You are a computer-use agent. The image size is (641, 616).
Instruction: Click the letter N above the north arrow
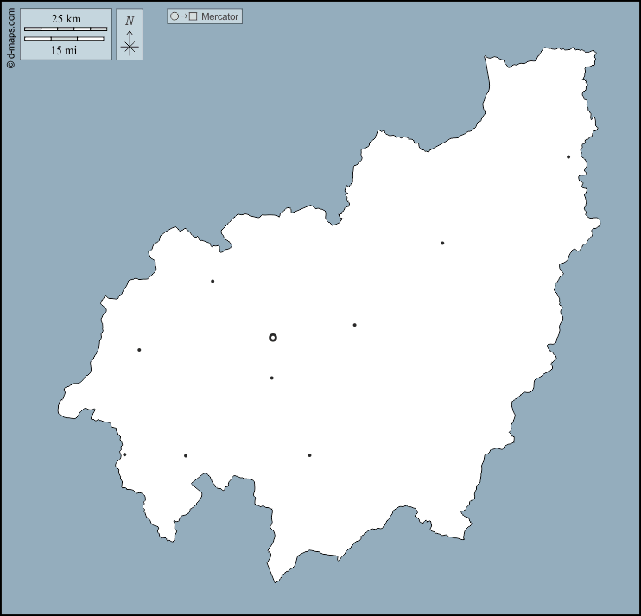point(130,21)
